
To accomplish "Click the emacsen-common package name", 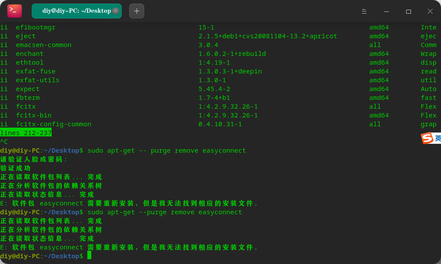I will click(44, 45).
